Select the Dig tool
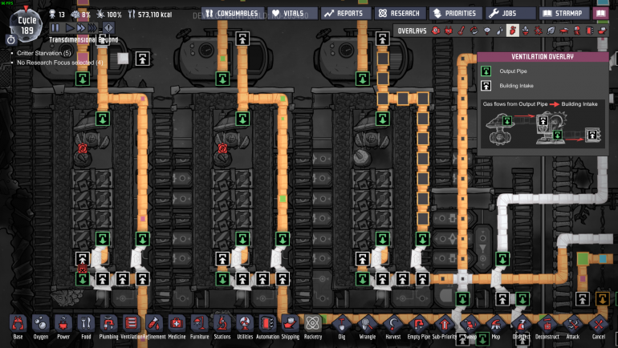Image resolution: width=618 pixels, height=348 pixels. point(342,327)
